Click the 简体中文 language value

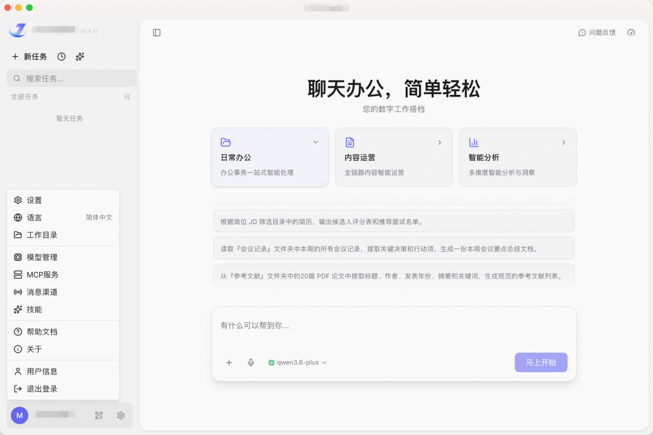(99, 217)
